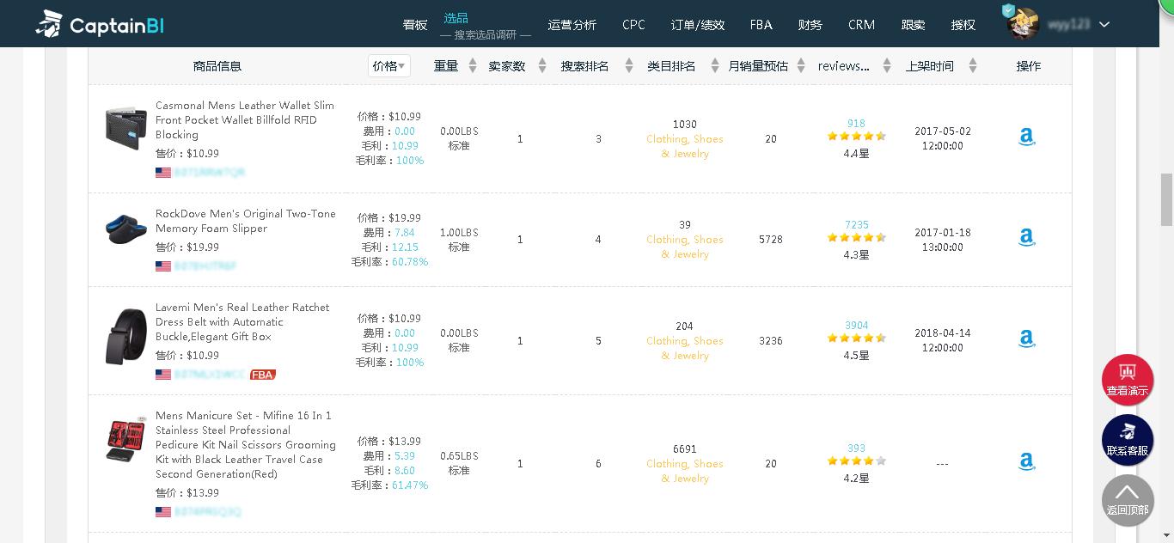This screenshot has width=1174, height=543.
Task: Click the RockDove slipper product thumbnail
Action: pyautogui.click(x=125, y=229)
